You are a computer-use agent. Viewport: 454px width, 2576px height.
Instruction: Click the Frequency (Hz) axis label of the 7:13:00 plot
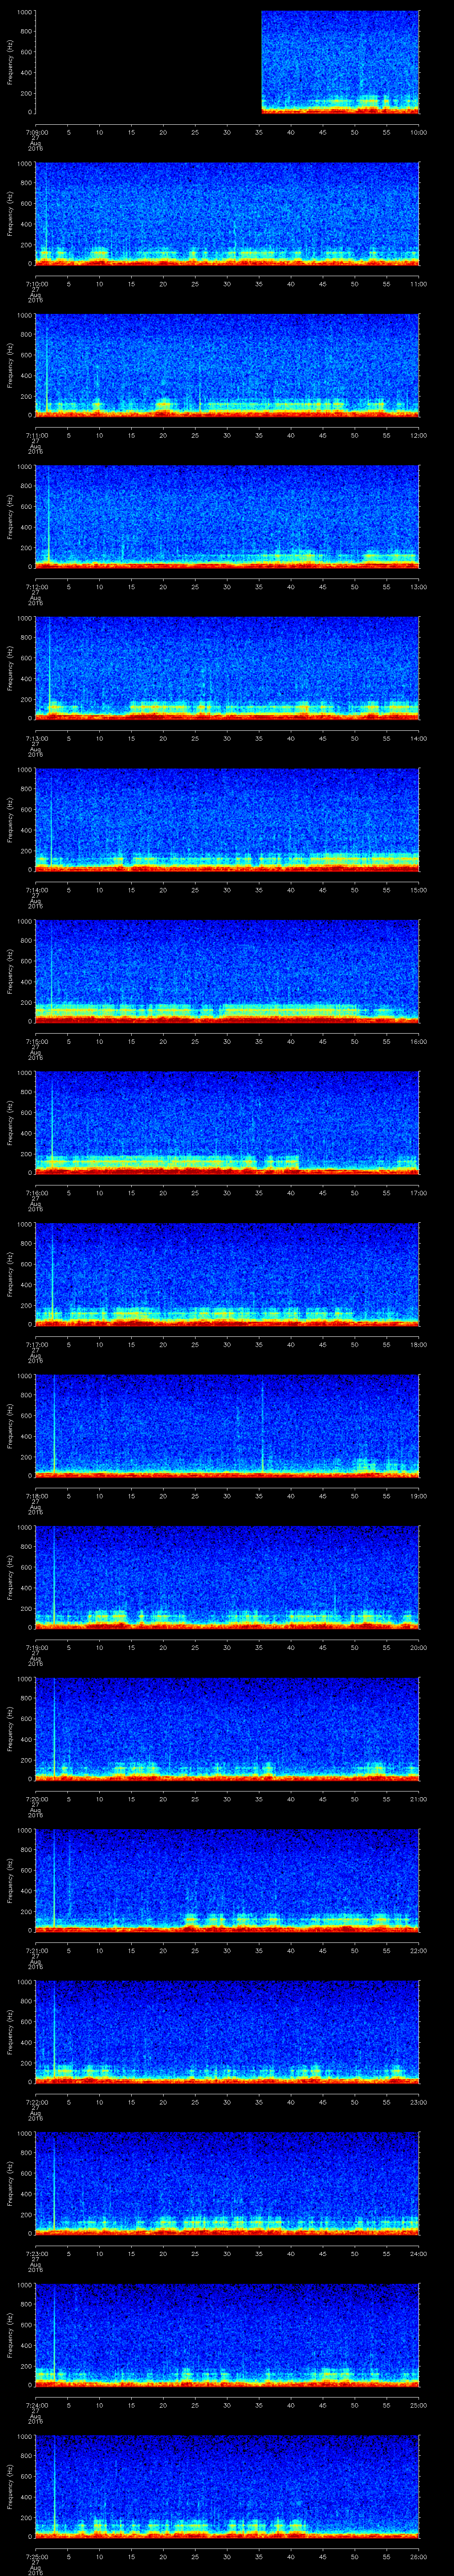pos(9,666)
